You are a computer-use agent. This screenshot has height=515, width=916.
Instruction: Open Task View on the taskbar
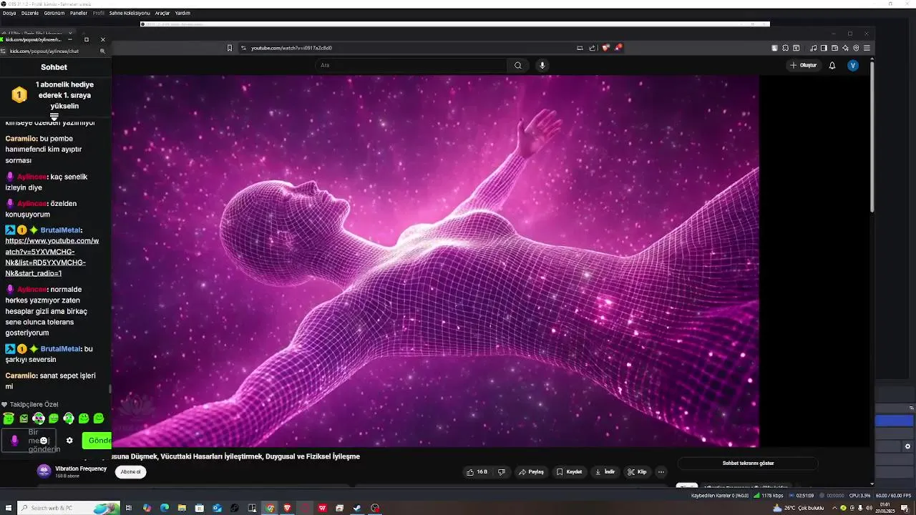click(x=130, y=508)
